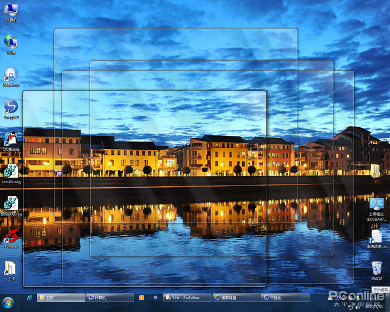Screen dimensions: 390x312
Task: Select the cookie.reg file icon
Action: click(x=11, y=174)
